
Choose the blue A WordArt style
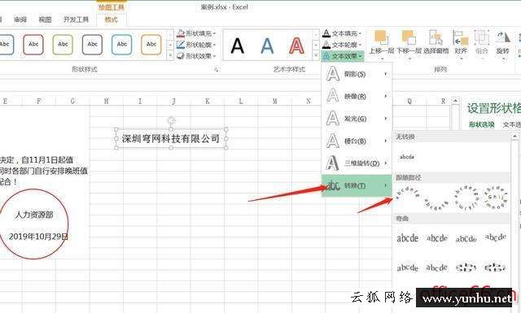tap(267, 46)
